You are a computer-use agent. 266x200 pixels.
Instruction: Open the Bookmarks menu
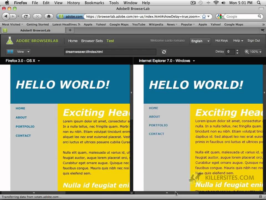point(95,3)
